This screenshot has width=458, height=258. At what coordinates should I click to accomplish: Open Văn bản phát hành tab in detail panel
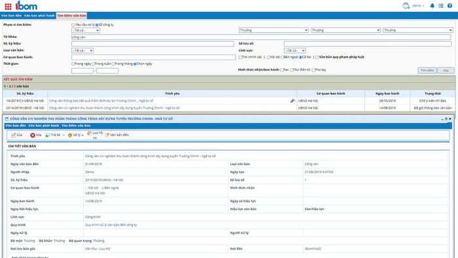[44, 126]
